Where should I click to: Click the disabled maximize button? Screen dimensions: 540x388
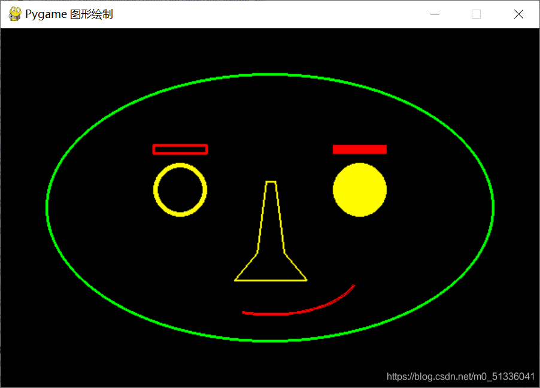coord(477,14)
